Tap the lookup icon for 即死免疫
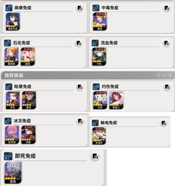This screenshot has height=186, width=175. click(x=95, y=157)
